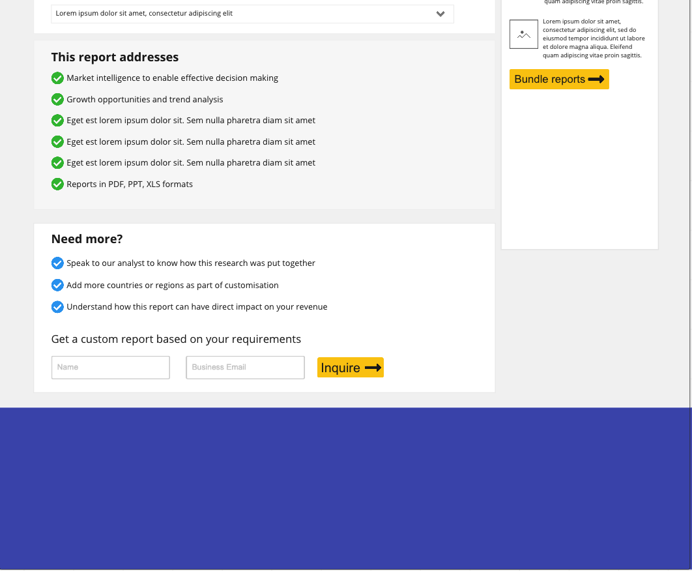Click sidebar paragraph beside image placeholder
The image size is (692, 571).
point(594,38)
